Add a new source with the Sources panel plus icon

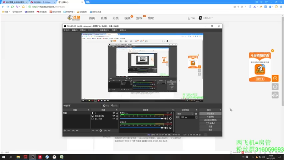(x=93, y=130)
